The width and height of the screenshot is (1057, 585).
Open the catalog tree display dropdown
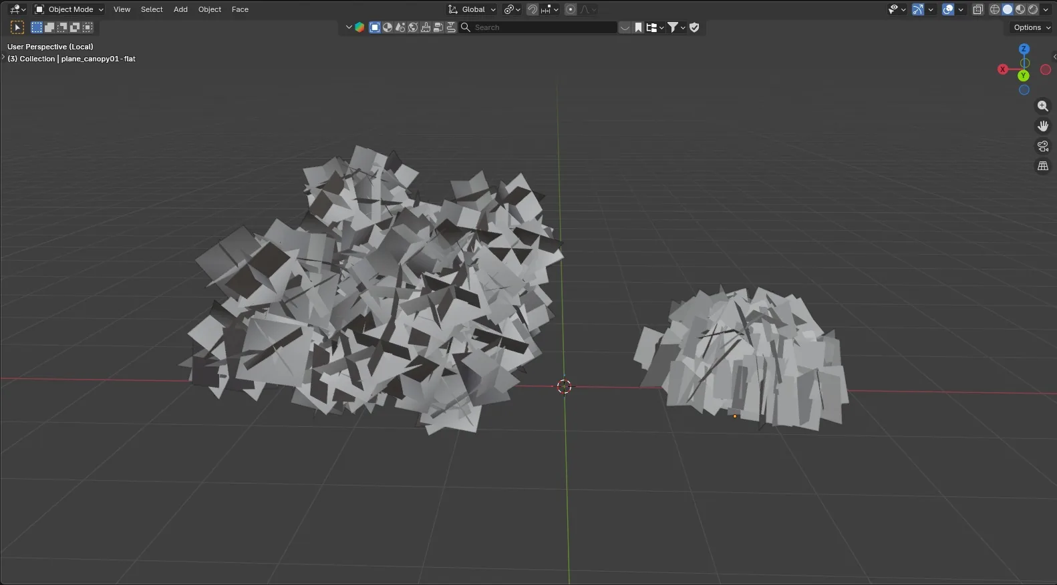[x=655, y=27]
